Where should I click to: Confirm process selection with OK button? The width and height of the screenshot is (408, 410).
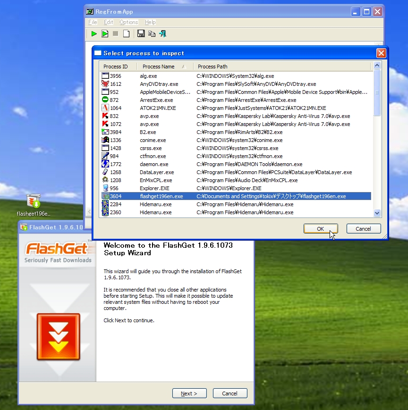tap(321, 229)
